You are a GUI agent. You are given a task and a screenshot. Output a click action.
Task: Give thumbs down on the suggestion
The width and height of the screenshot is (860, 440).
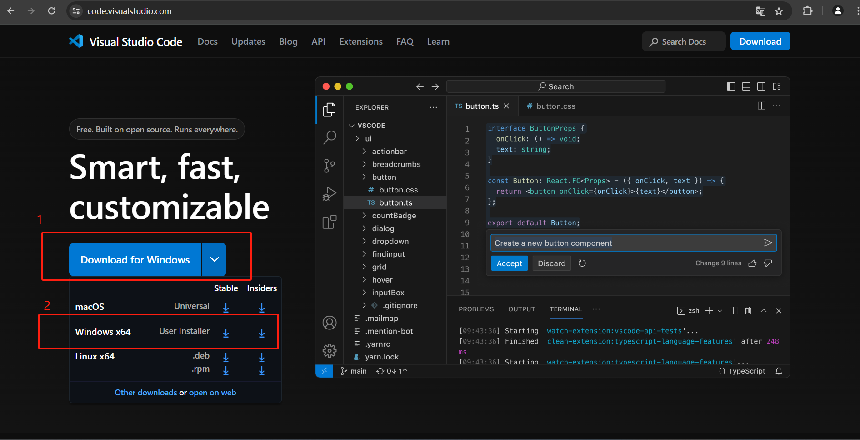768,263
